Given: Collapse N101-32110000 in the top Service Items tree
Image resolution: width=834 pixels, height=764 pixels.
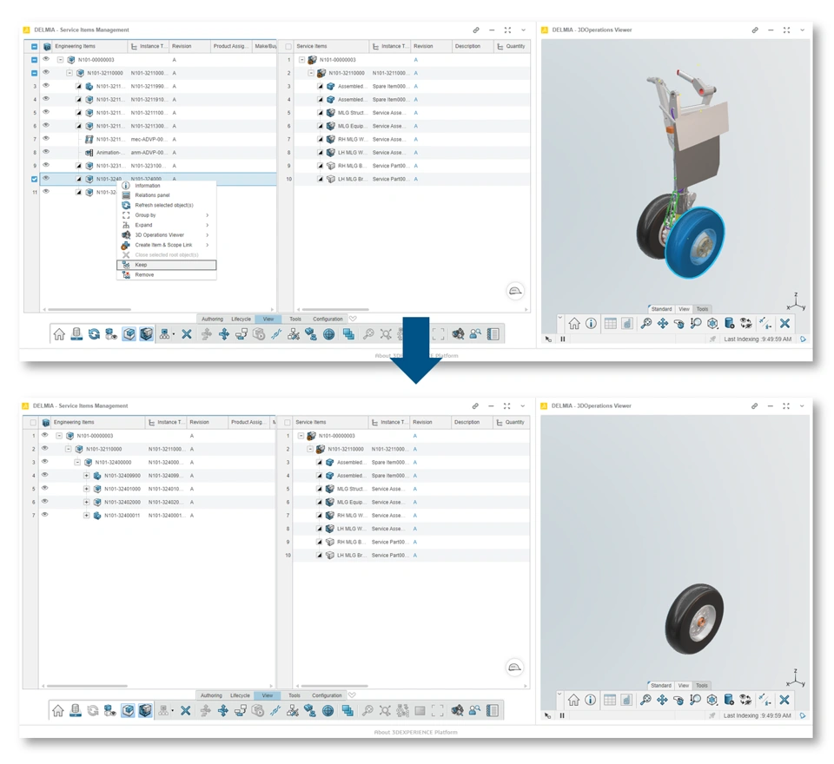Looking at the screenshot, I should [311, 73].
